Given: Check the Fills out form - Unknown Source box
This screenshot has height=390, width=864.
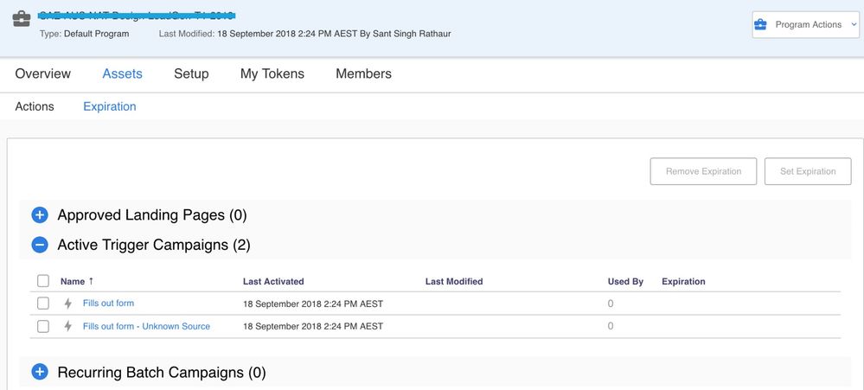Looking at the screenshot, I should pyautogui.click(x=43, y=327).
